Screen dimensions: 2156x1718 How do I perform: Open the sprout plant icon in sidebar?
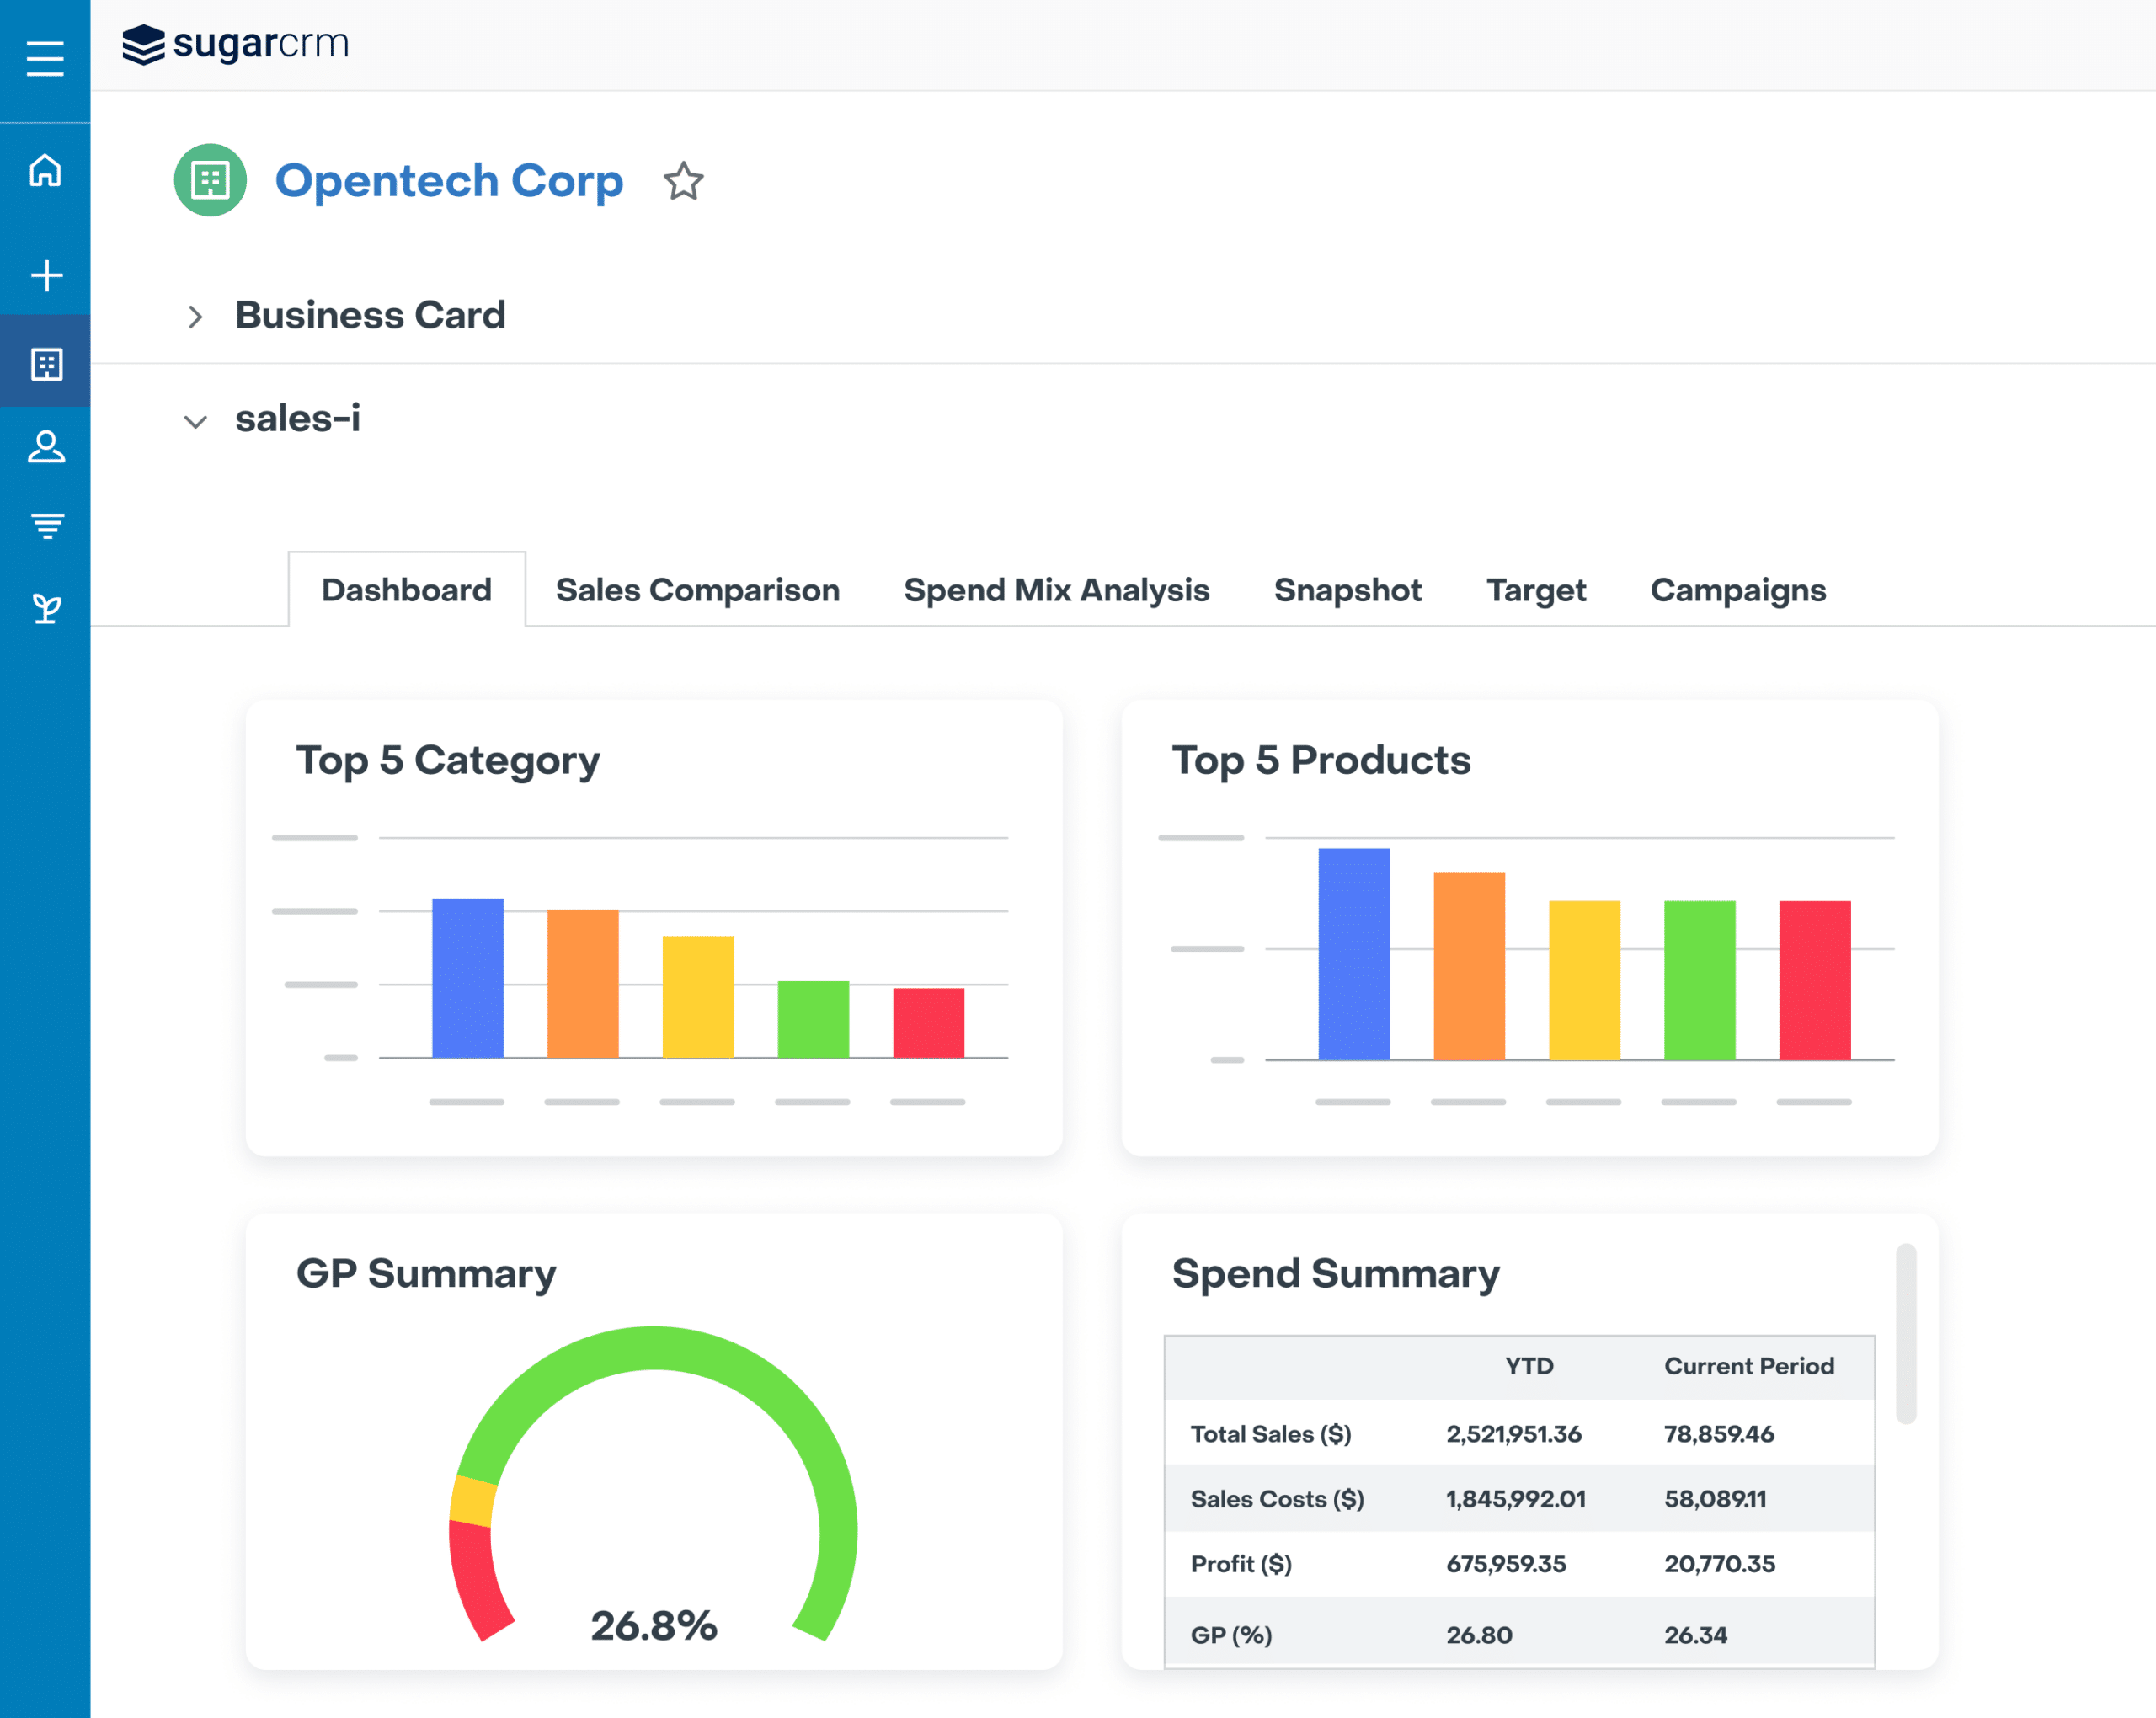[x=47, y=608]
